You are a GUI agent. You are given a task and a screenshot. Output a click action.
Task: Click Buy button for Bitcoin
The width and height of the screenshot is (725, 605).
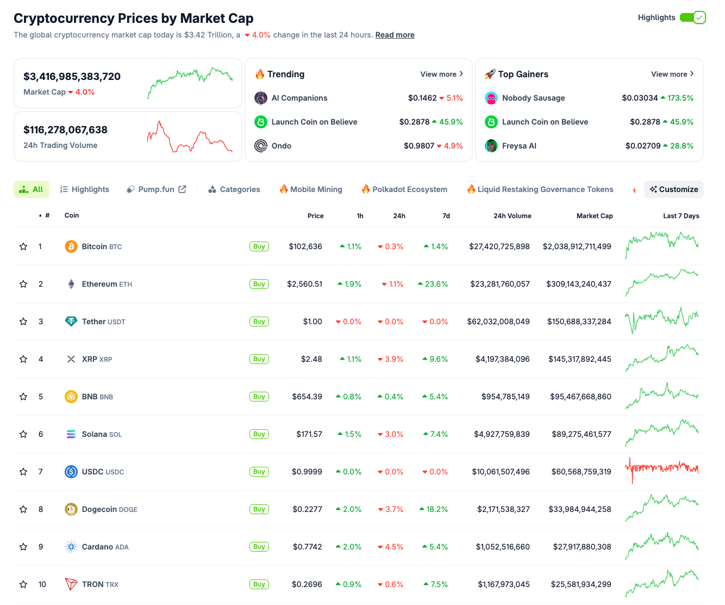(x=259, y=246)
